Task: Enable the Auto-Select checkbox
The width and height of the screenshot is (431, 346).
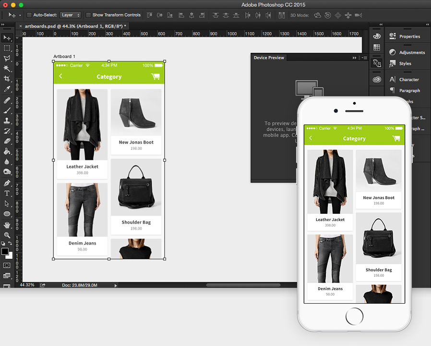Action: tap(30, 15)
